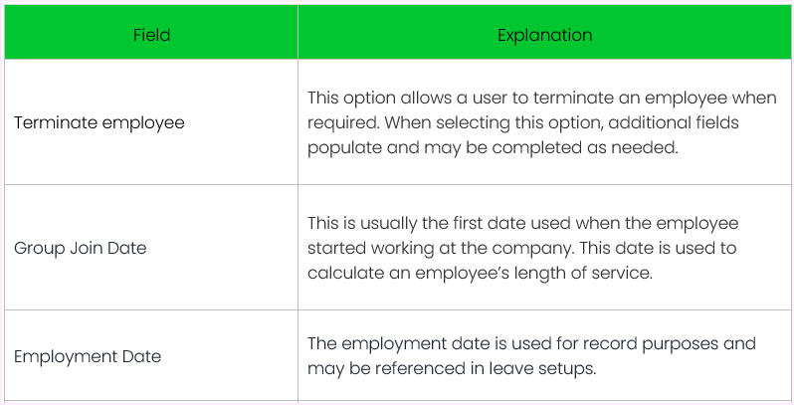794x405 pixels.
Task: Click the Field column header
Action: pyautogui.click(x=151, y=35)
